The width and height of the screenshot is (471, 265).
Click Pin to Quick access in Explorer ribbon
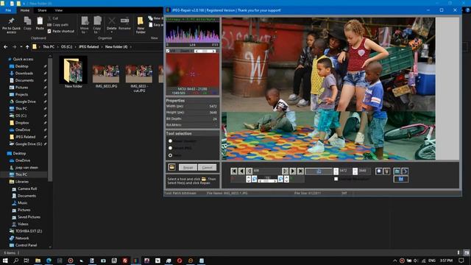click(12, 25)
